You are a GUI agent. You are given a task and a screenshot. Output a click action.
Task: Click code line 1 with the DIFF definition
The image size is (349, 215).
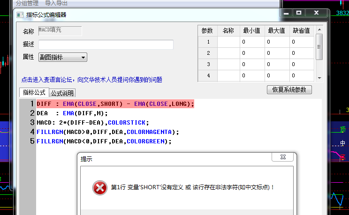115,104
